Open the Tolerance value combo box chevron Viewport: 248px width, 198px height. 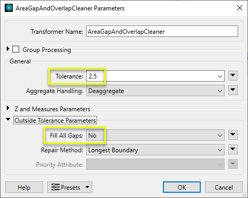point(220,76)
